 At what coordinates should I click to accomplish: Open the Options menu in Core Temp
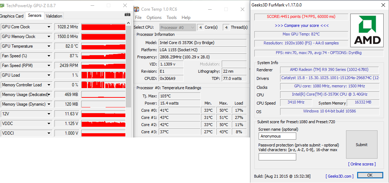pyautogui.click(x=154, y=17)
